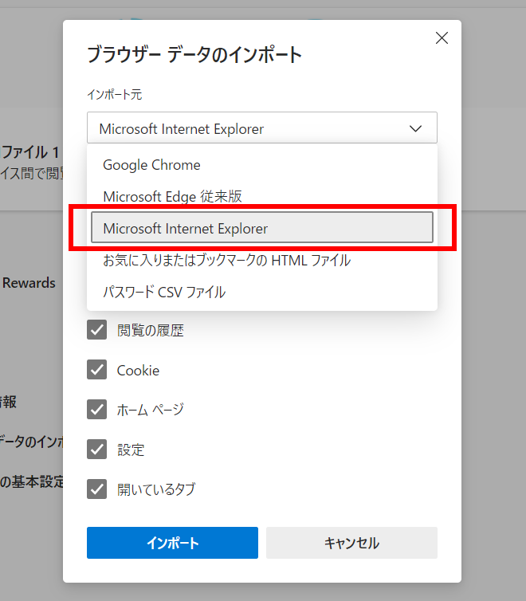The image size is (526, 601).
Task: Select お気に入りまたはブックマークの HTML ファイル option
Action: [x=262, y=261]
